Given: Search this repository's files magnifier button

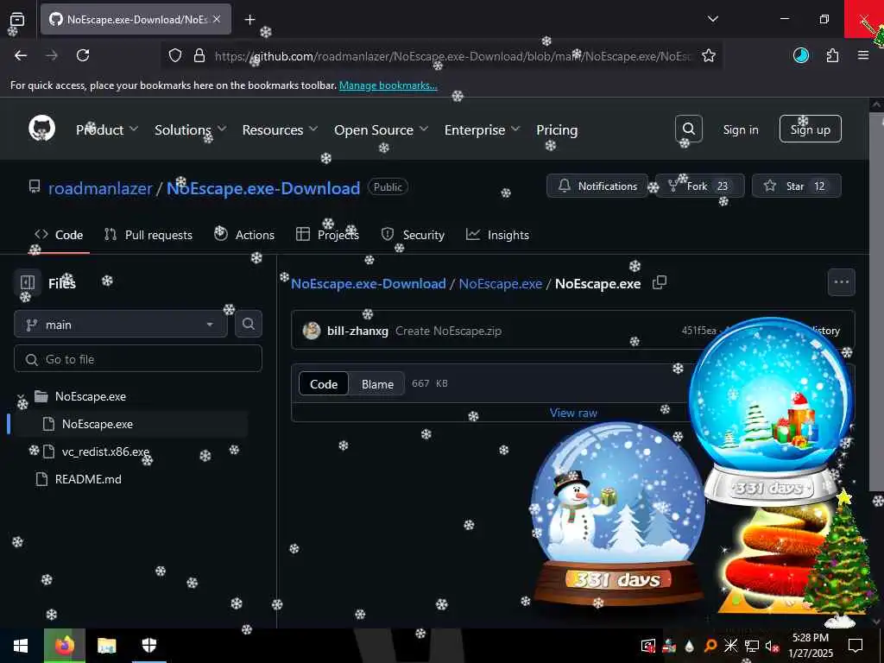Looking at the screenshot, I should (x=248, y=324).
